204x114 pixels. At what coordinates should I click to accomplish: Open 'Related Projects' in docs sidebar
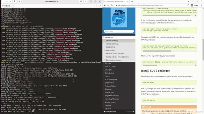click(111, 102)
